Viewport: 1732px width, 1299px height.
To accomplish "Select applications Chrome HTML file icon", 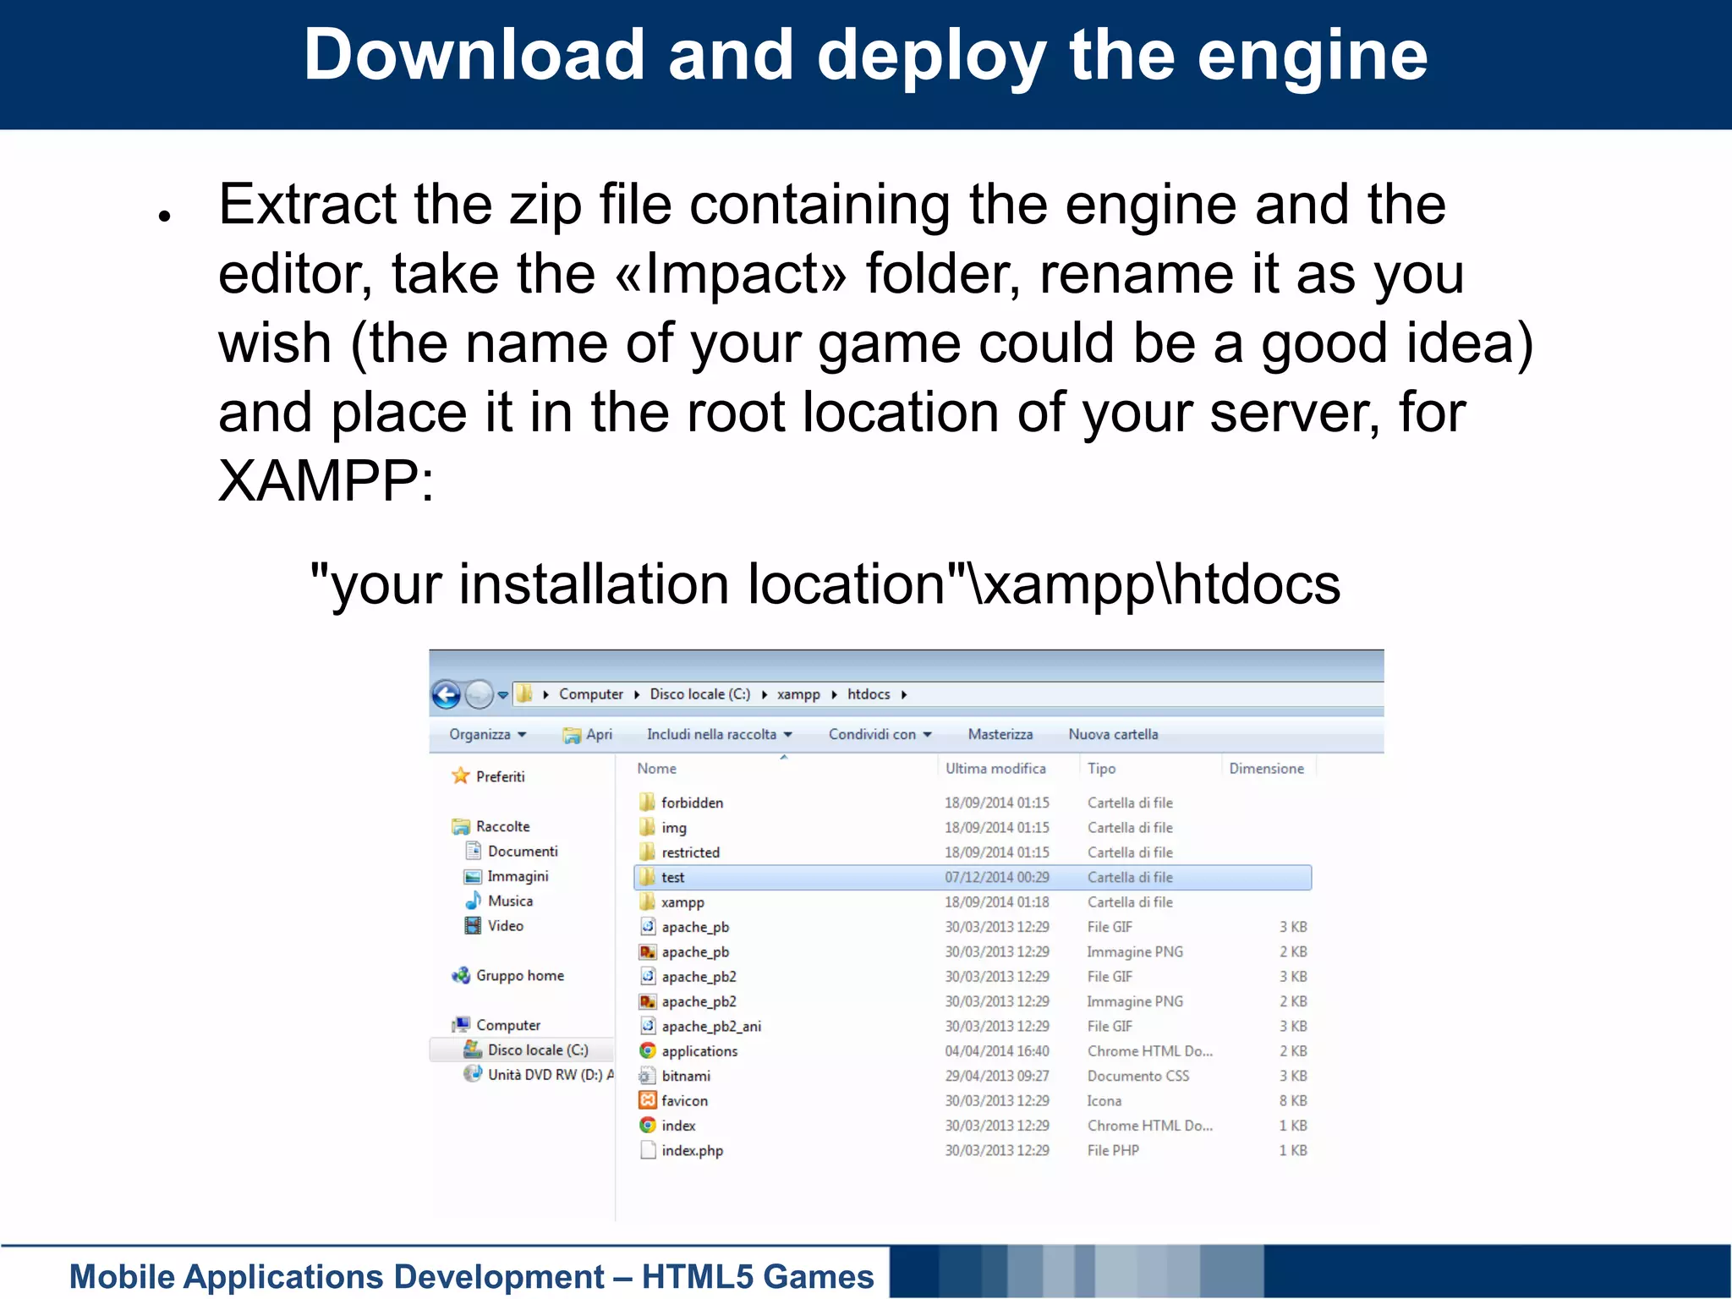I will [648, 1050].
